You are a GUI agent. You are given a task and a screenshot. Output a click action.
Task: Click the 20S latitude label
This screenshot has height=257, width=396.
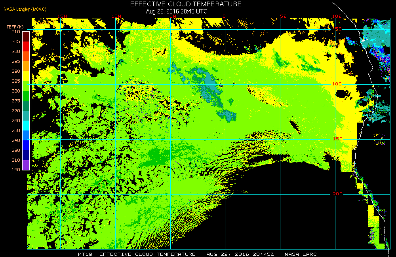(338, 194)
